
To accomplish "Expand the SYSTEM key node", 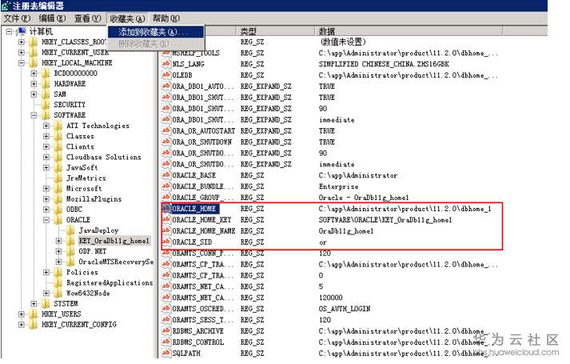I will [x=34, y=304].
